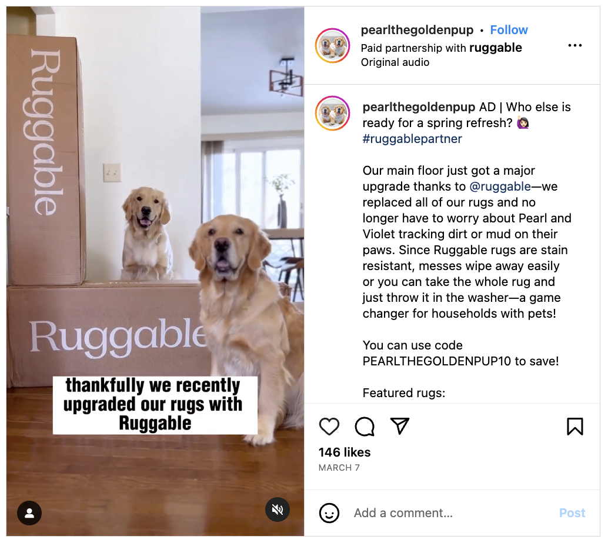Viewport: 608px width, 546px height.
Task: Show tagged accounts on the video
Action: [x=29, y=513]
